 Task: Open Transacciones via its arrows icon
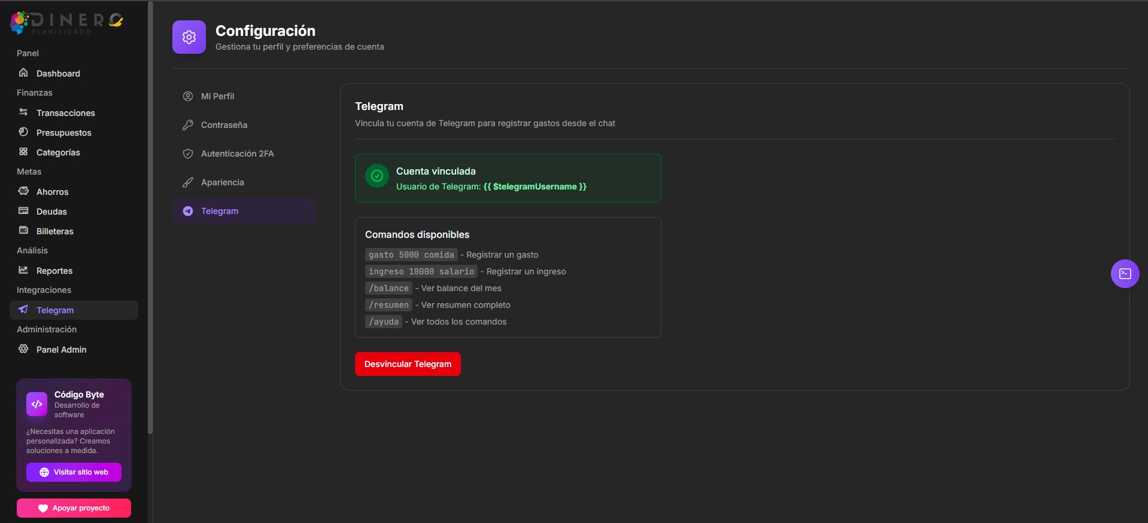point(23,112)
